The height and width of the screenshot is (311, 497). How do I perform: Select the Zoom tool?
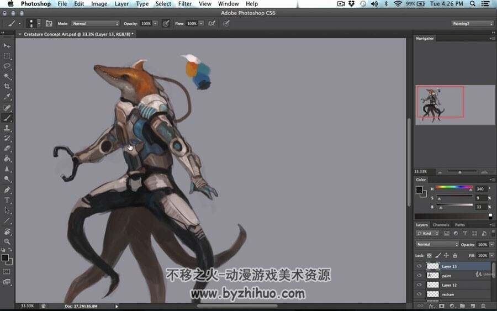(7, 241)
